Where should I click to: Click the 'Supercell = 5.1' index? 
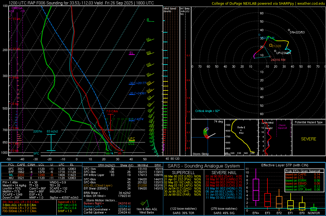click(x=67, y=202)
